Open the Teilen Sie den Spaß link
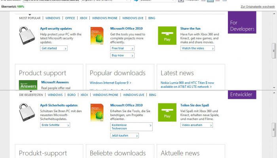This screenshot has width=277, height=158. point(195,105)
